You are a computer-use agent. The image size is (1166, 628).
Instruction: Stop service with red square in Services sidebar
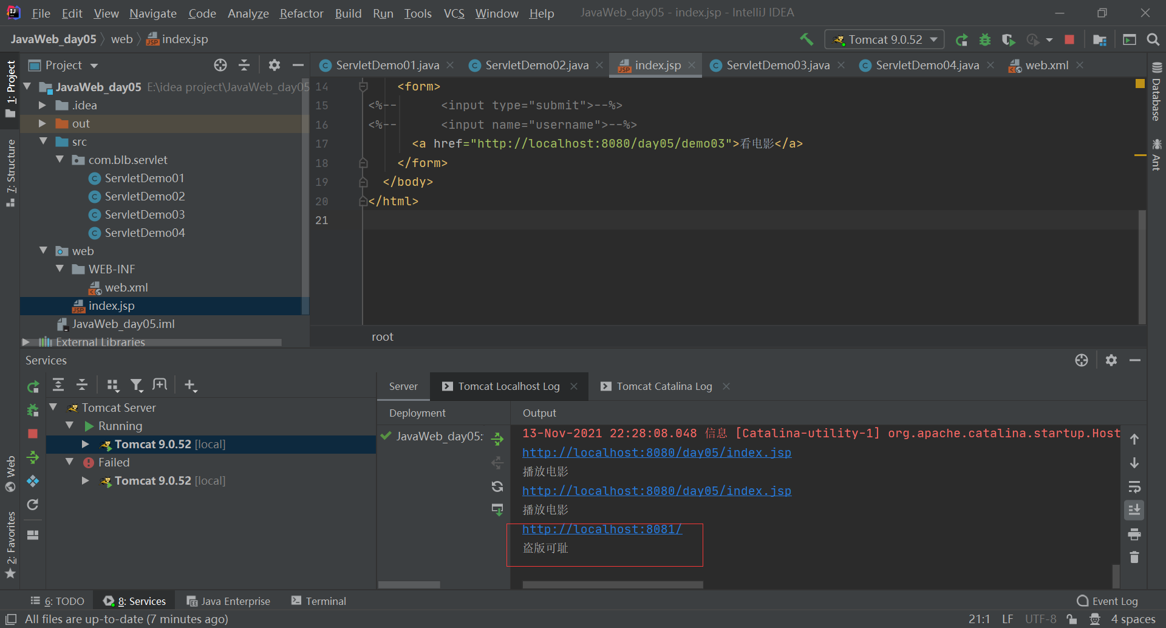point(33,434)
